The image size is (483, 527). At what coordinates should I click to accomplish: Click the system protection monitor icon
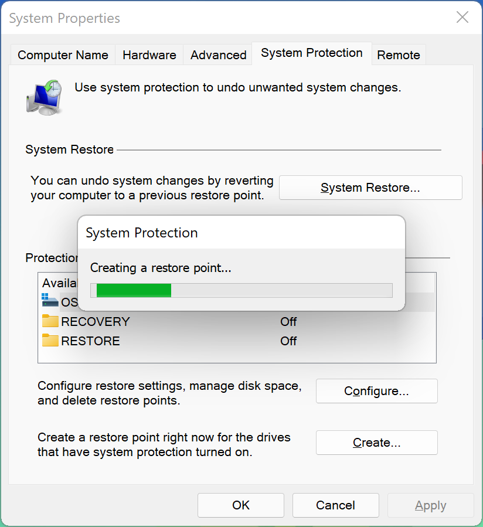click(44, 97)
